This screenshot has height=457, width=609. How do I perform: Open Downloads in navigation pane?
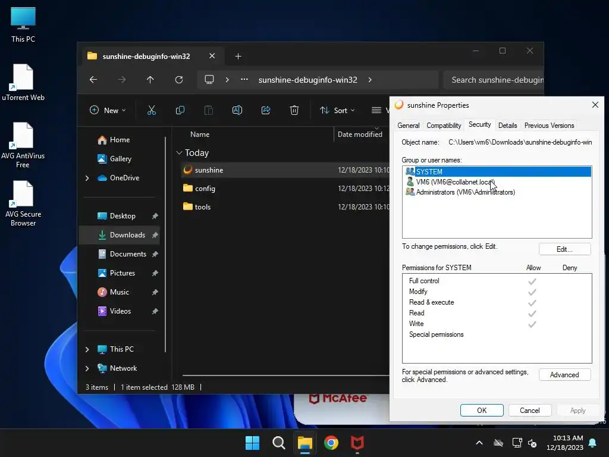pos(120,235)
